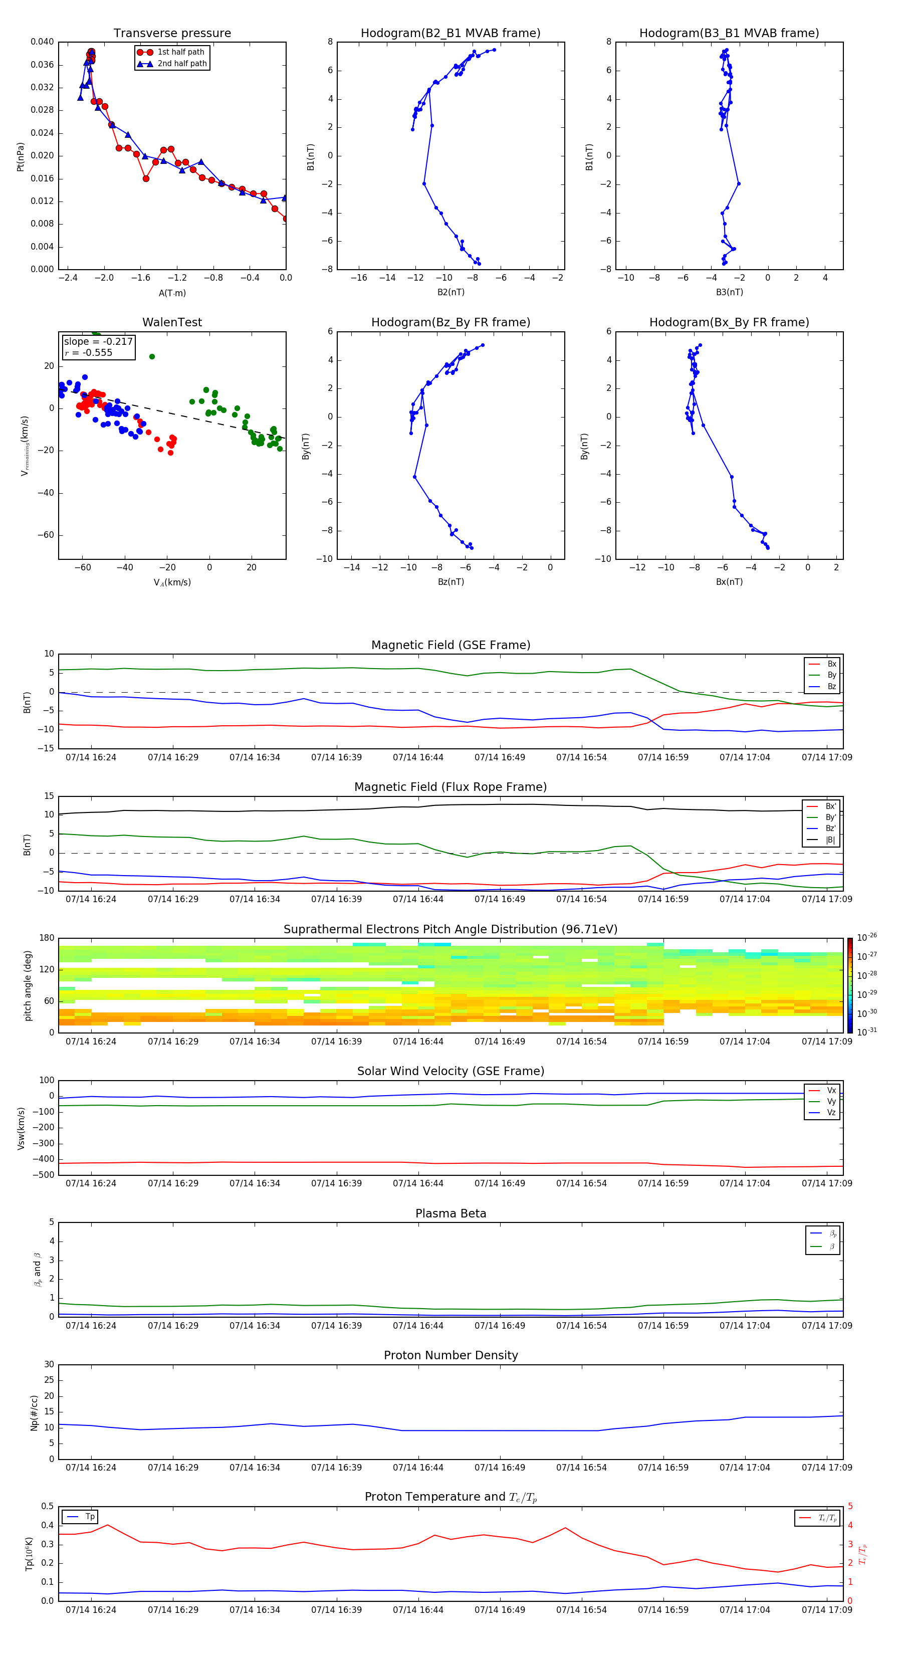
Task: Click the 'Hodogram(Bz_By FR frame)' title
Action: [x=450, y=322]
